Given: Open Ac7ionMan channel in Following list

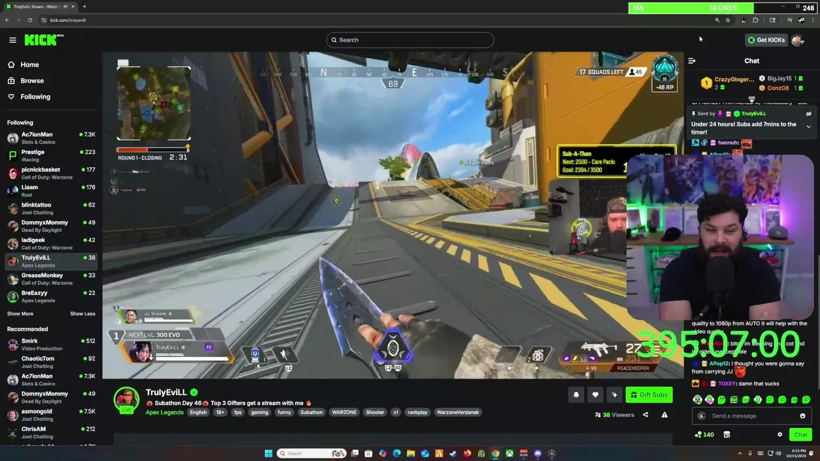Looking at the screenshot, I should (51, 138).
